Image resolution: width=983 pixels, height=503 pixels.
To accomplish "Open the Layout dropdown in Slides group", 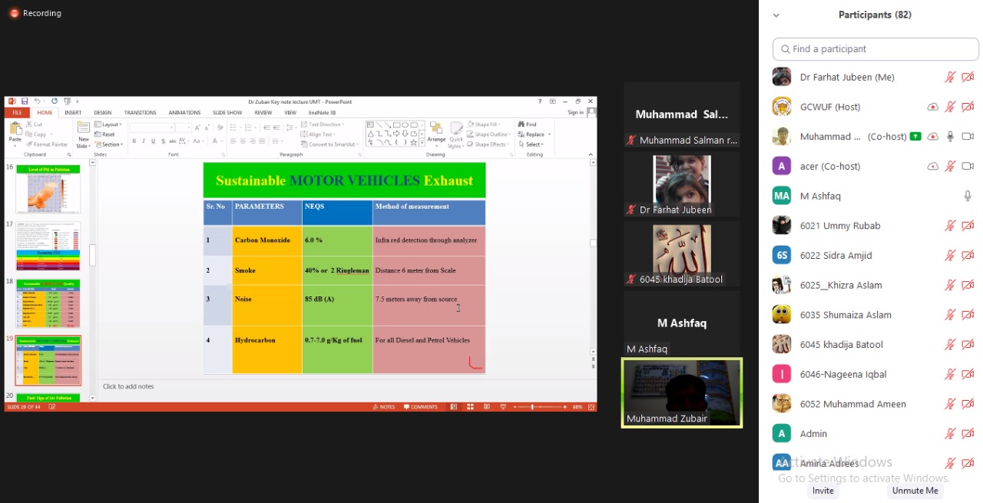I will point(108,124).
